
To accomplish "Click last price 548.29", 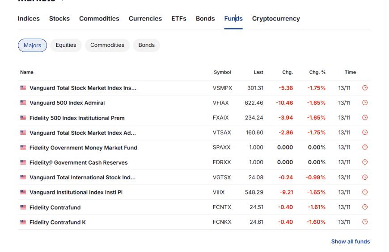I will [x=254, y=192].
